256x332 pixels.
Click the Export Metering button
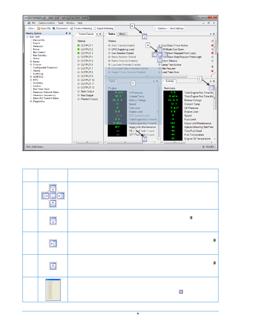click(103, 28)
